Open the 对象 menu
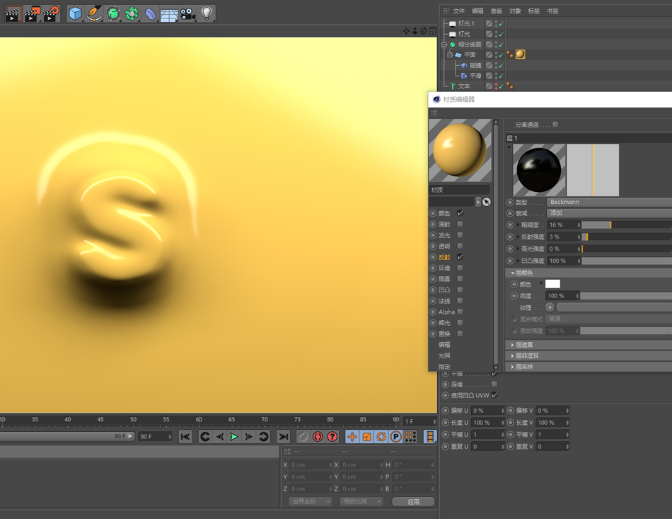Screen dimensions: 672x519 515,11
